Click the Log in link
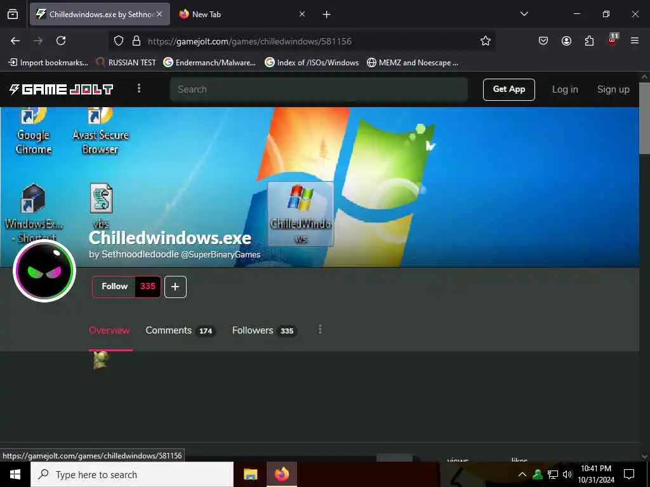The height and width of the screenshot is (487, 650). click(x=565, y=89)
